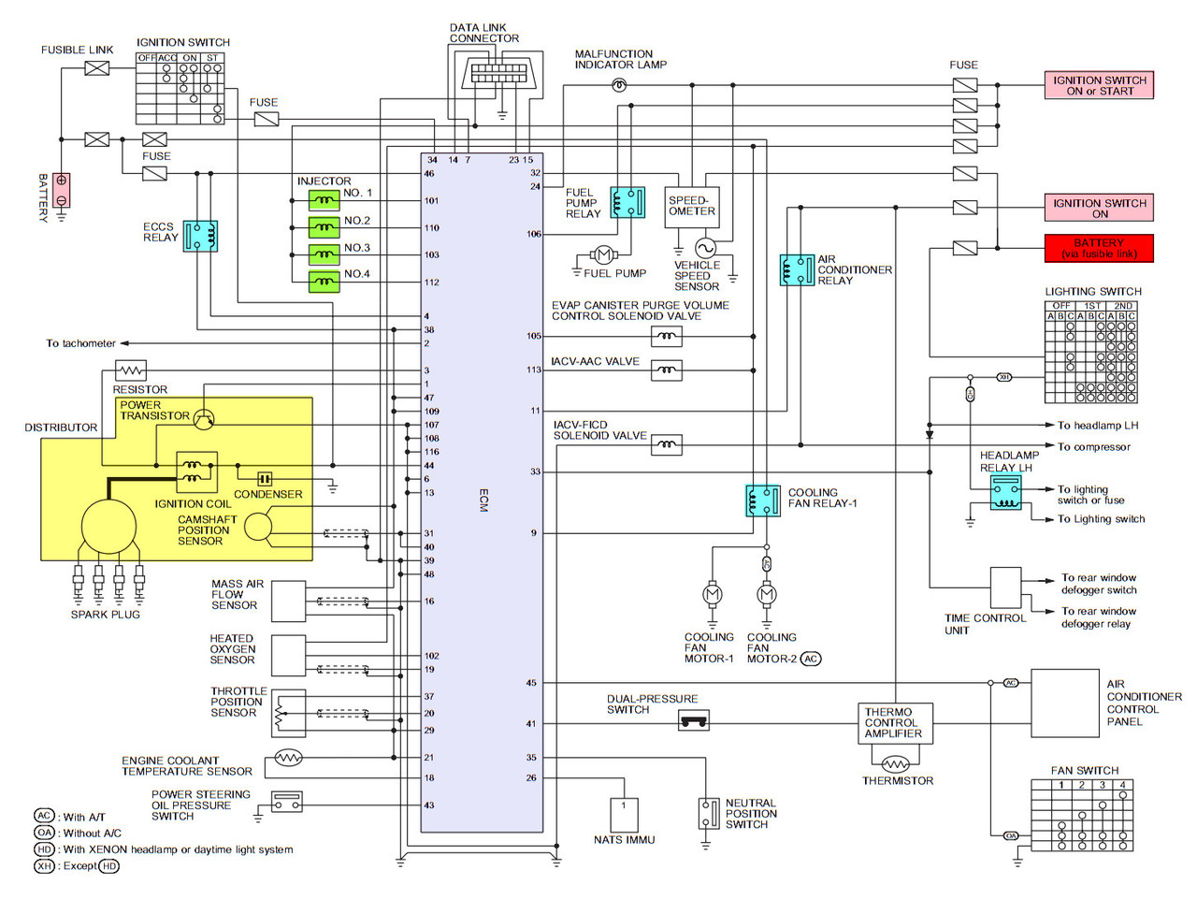Select the pink 'IGNITION SWITCH ON' box

pyautogui.click(x=1099, y=208)
